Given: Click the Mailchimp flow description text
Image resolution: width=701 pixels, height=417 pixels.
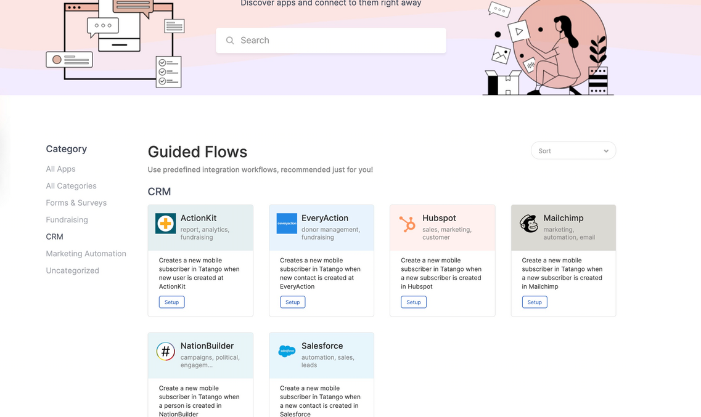Looking at the screenshot, I should point(562,273).
